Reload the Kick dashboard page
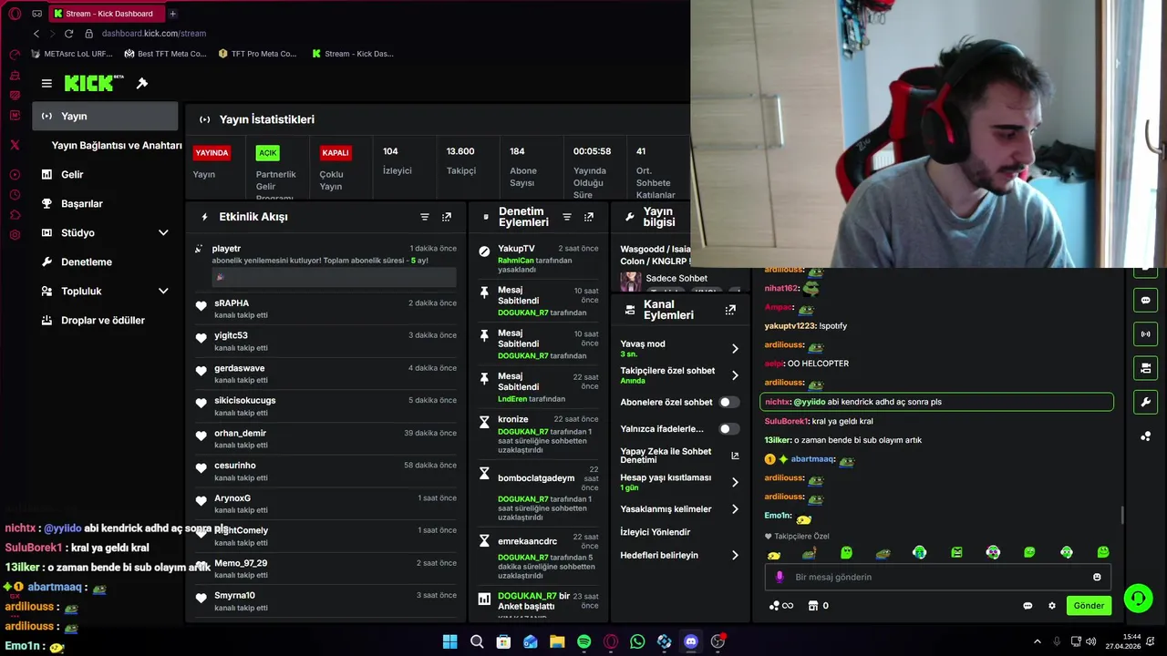Screen dimensions: 1167x656 point(68,34)
